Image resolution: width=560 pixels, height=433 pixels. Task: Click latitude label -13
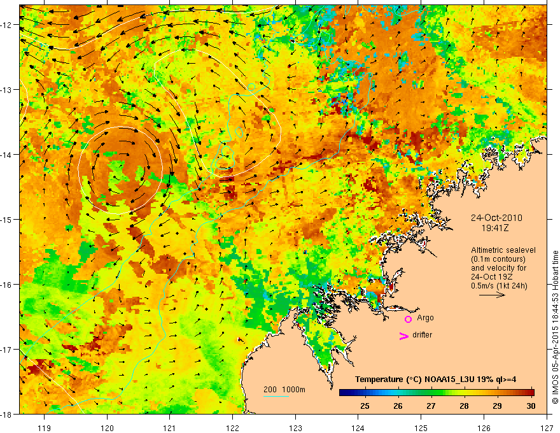click(6, 89)
